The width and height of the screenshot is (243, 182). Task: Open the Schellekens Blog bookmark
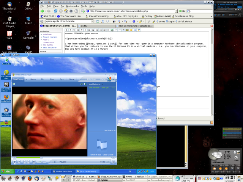183,16
